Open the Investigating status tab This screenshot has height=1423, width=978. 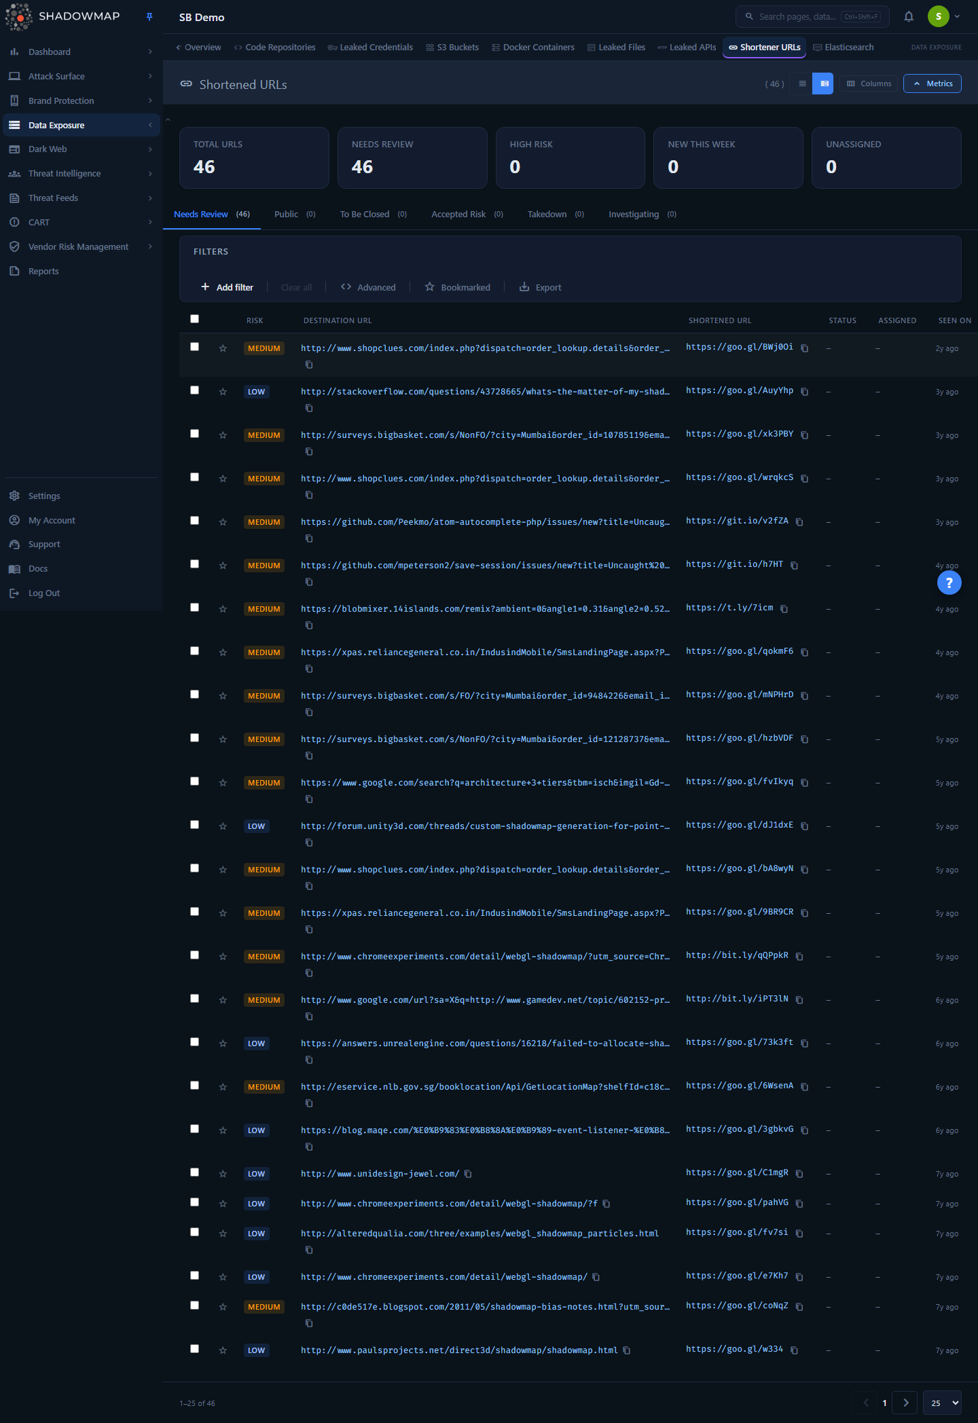click(x=642, y=215)
